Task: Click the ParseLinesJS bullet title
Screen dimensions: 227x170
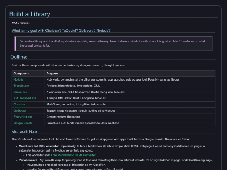Action: coord(28,160)
